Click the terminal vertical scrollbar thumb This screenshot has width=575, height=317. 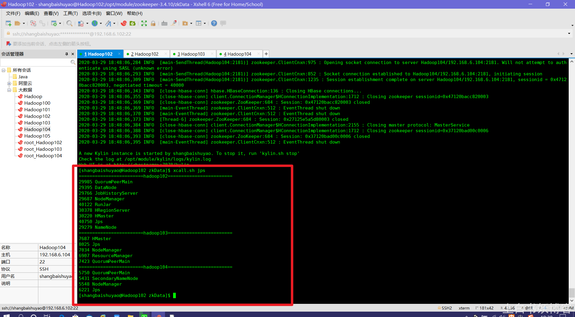[572, 293]
